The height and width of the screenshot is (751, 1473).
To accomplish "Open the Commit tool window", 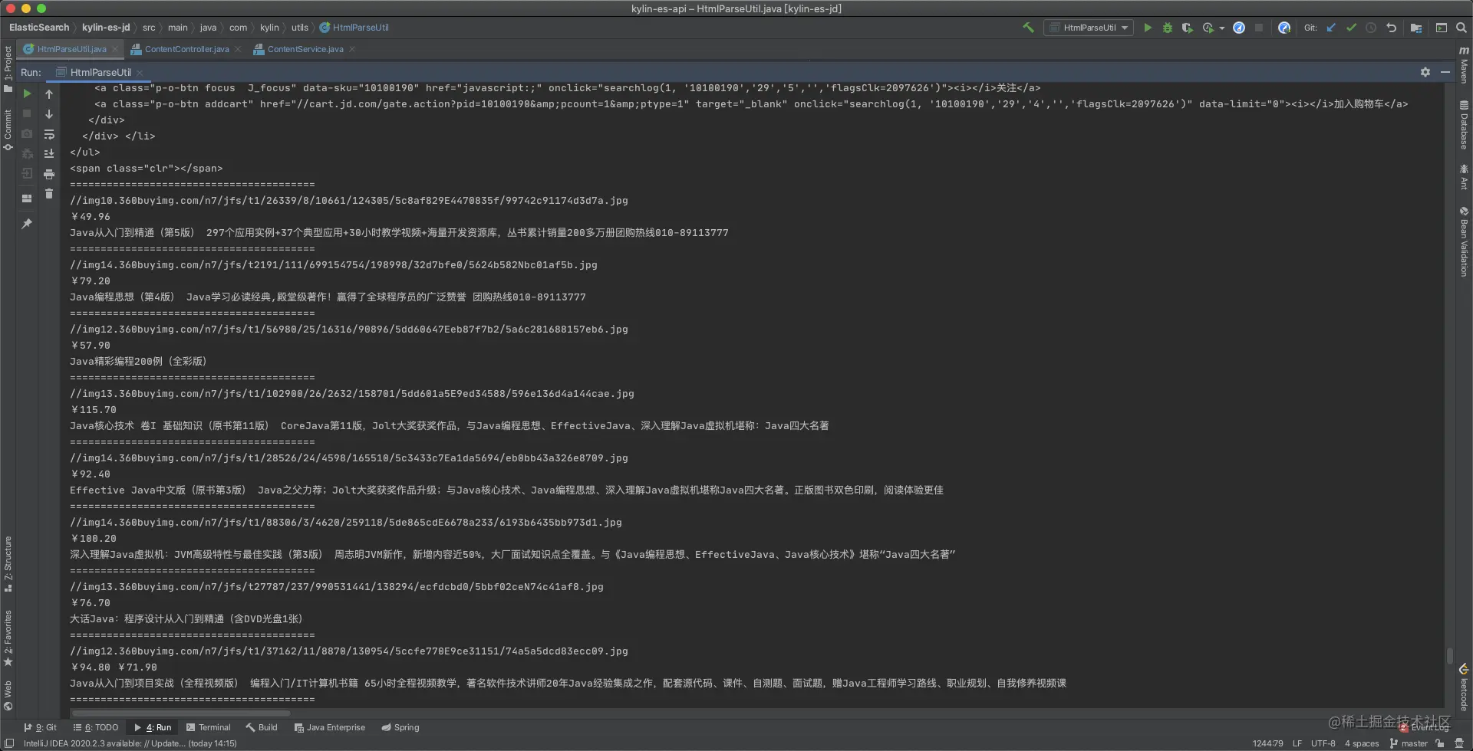I will [8, 130].
